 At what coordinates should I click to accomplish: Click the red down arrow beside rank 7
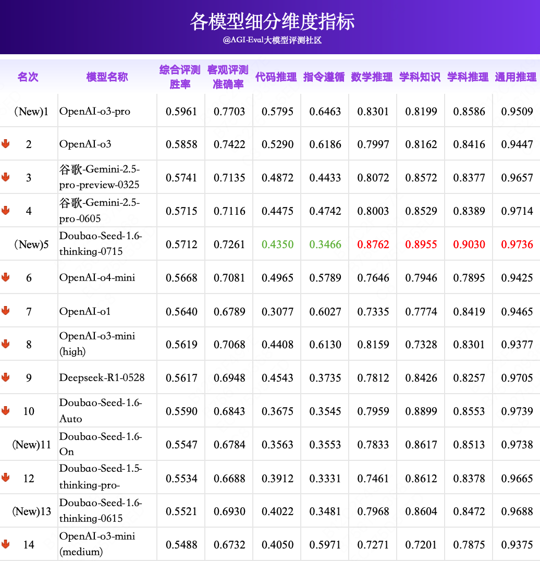point(5,311)
